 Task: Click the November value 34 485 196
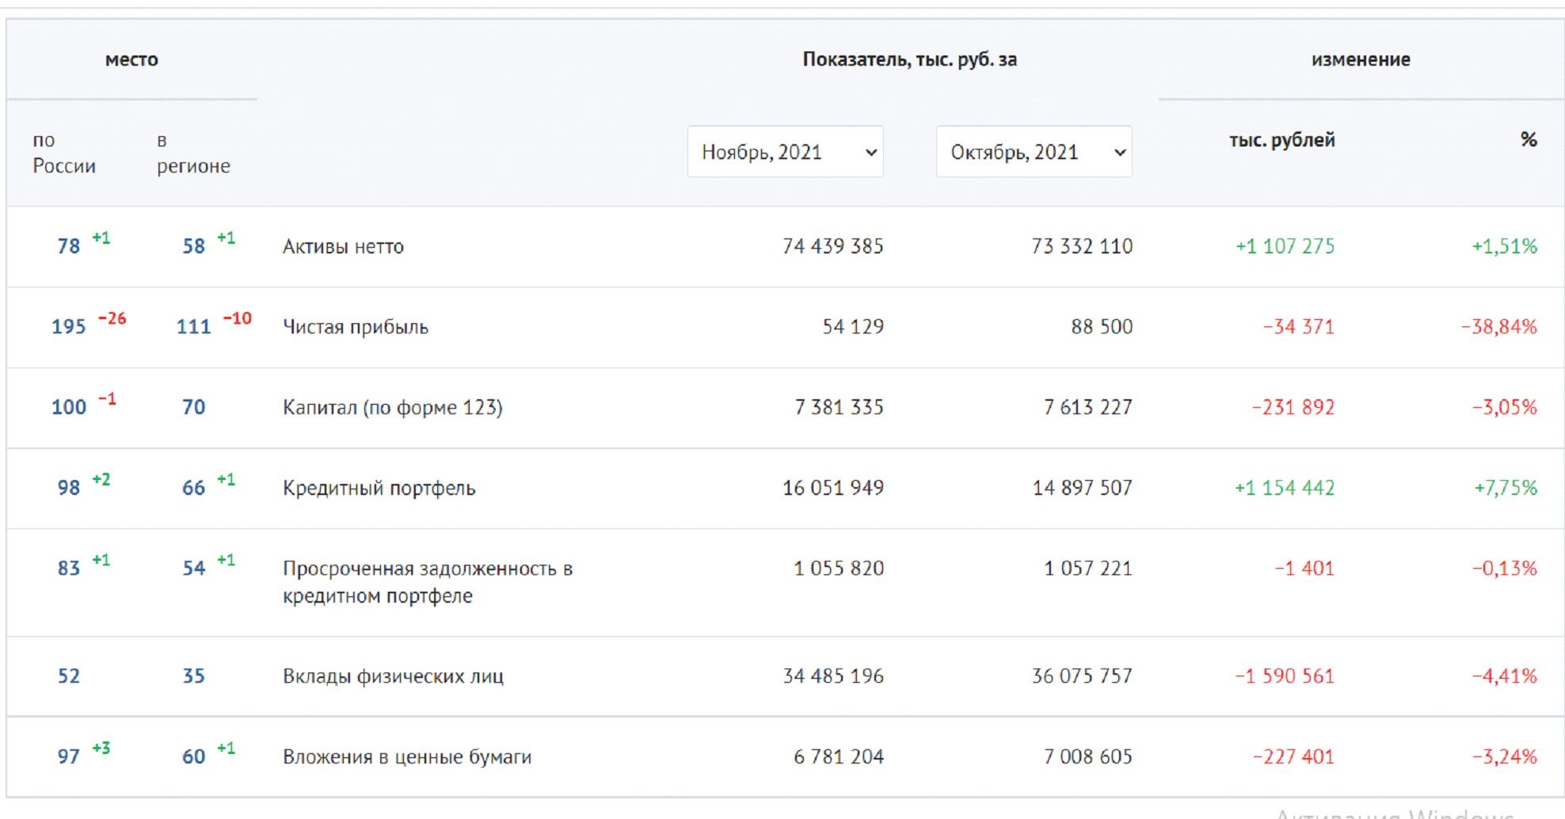coord(833,676)
